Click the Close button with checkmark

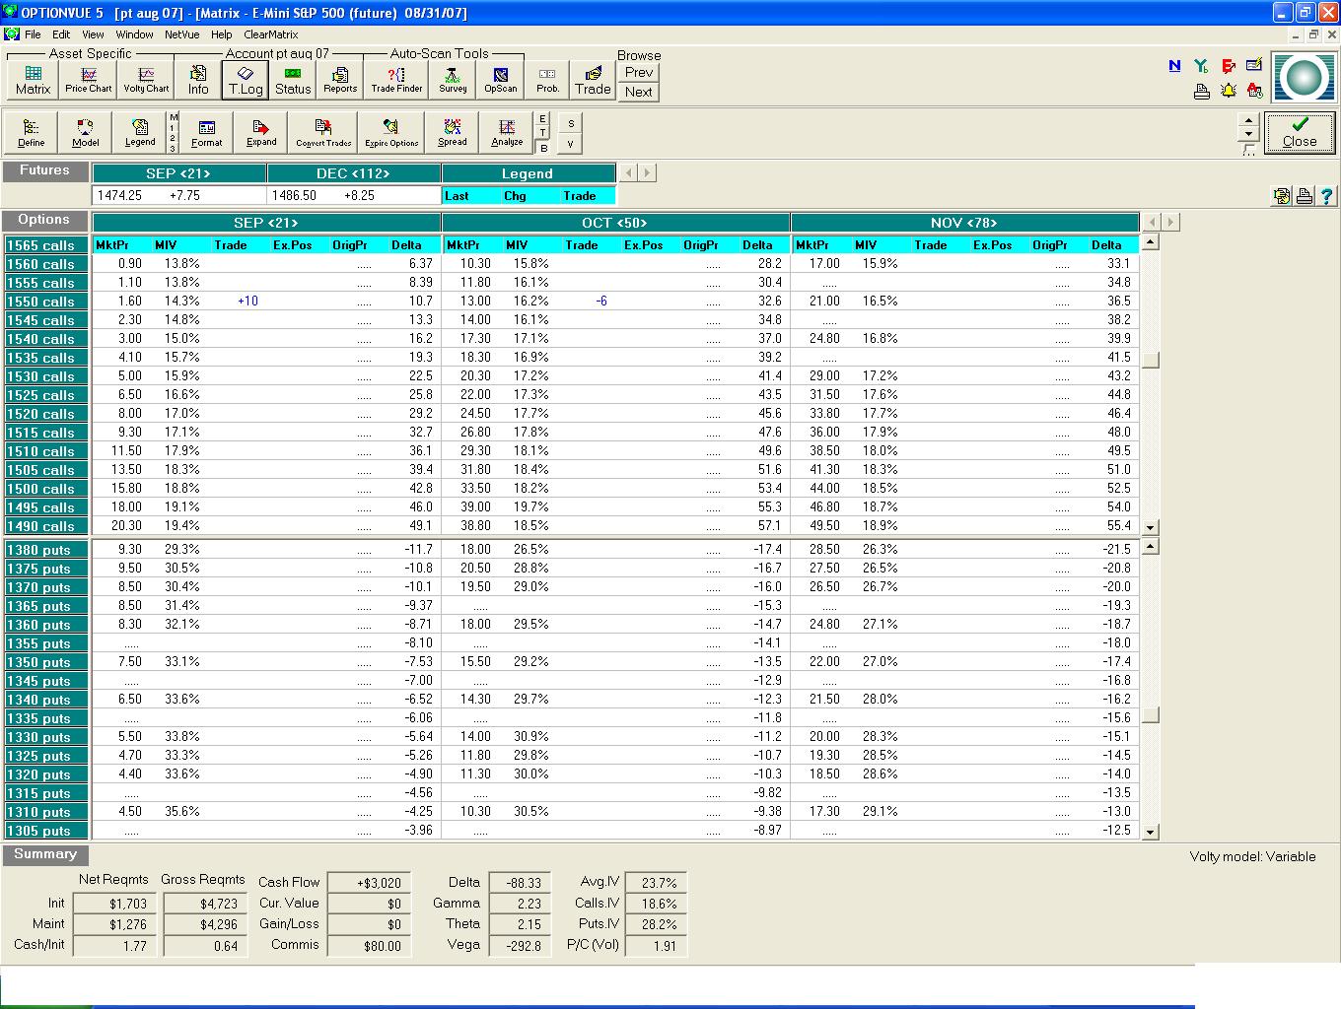tap(1300, 132)
